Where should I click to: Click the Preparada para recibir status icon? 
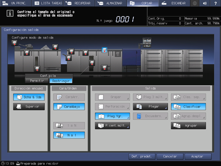pos(18,163)
